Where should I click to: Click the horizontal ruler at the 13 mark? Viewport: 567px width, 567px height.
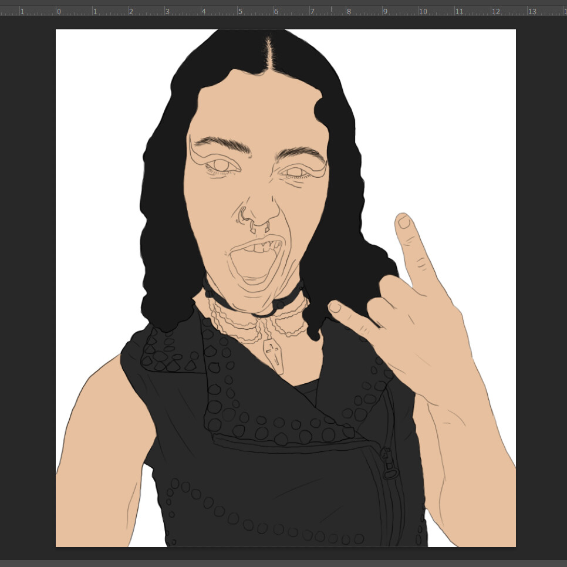coord(532,11)
